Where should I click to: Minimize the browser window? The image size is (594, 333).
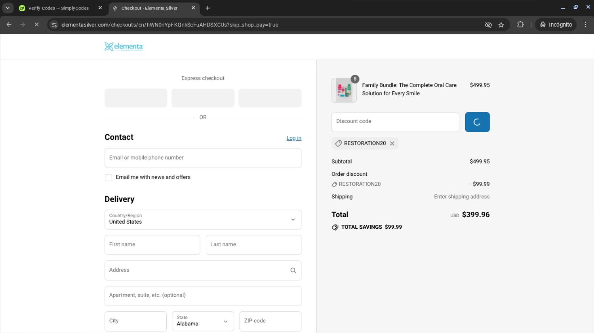[x=563, y=8]
